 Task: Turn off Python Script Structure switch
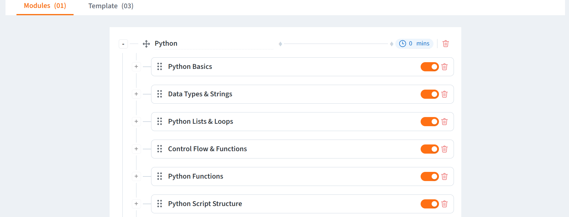(429, 204)
